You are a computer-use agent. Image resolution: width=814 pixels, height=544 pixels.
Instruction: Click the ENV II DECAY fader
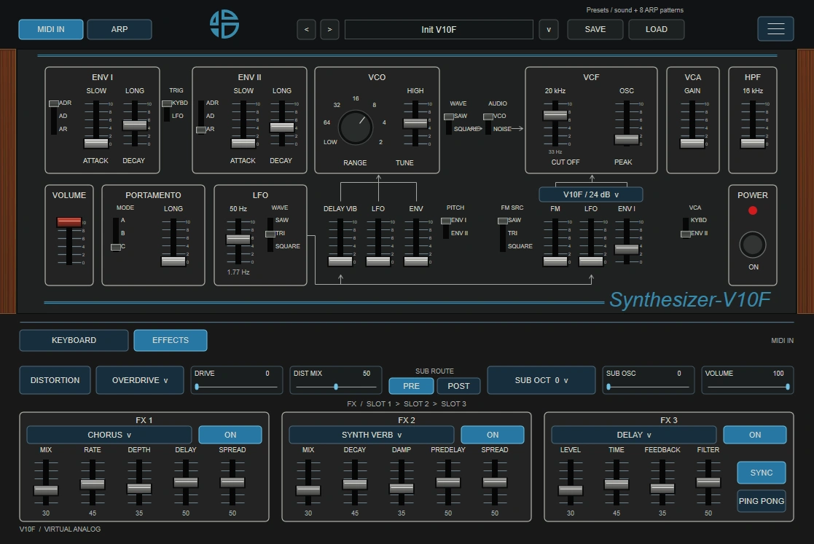[282, 127]
